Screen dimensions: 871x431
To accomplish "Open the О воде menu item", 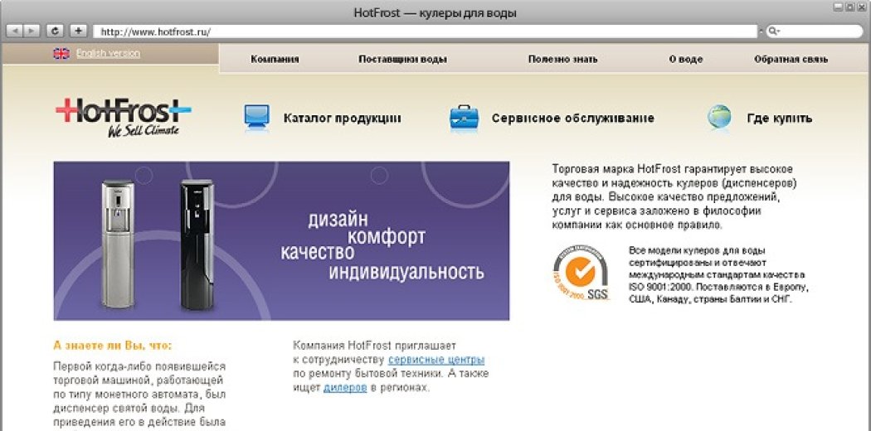I will tap(685, 60).
